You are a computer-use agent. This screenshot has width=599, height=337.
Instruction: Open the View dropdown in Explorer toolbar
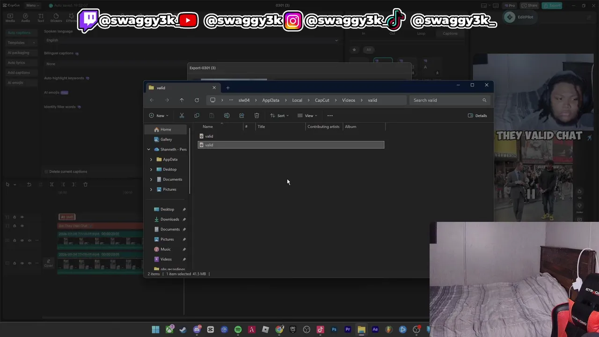[307, 116]
